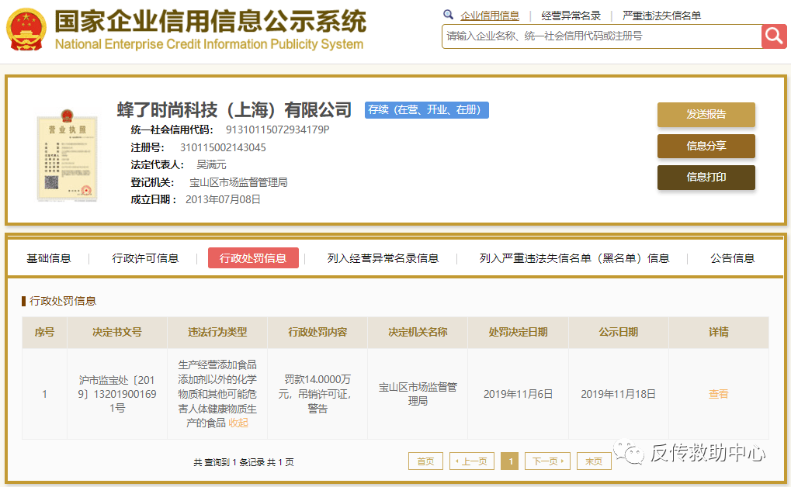Click the date 2019年11月18日
The width and height of the screenshot is (791, 487).
tap(619, 394)
